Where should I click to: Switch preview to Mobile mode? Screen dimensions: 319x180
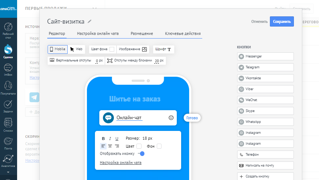[57, 49]
